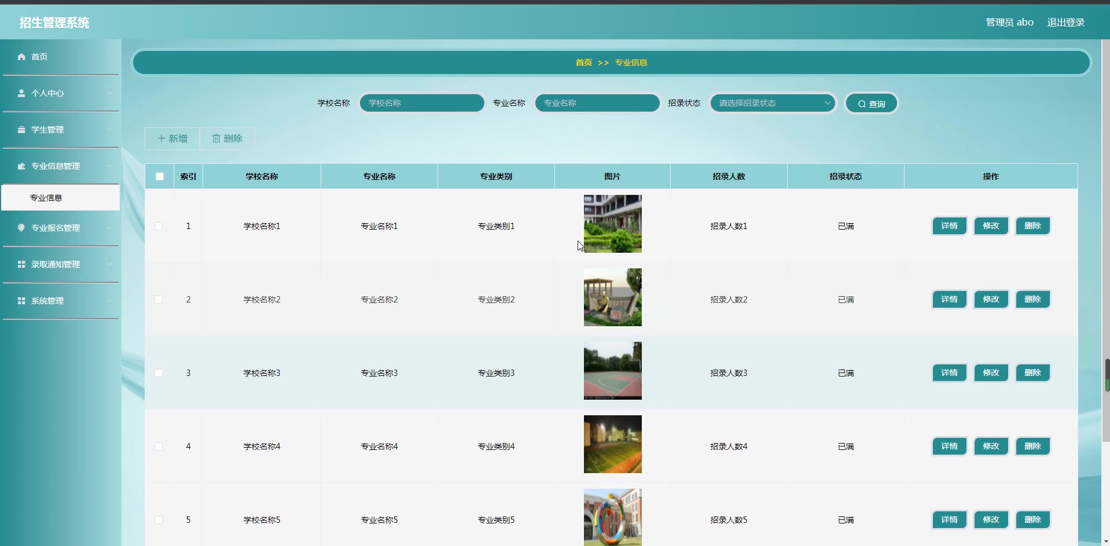Open the 首页 sidebar menu item
The width and height of the screenshot is (1110, 546).
coord(61,57)
